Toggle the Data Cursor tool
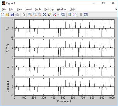This screenshot has width=118, height=106. [49, 15]
